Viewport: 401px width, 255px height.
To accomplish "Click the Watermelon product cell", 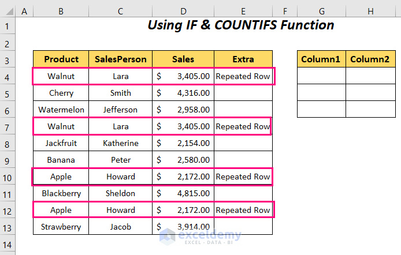I will coord(61,110).
